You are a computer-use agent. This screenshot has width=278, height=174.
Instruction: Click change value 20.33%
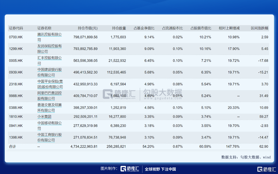[x=234, y=108]
